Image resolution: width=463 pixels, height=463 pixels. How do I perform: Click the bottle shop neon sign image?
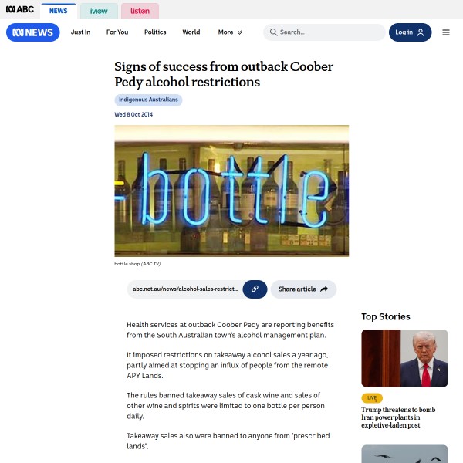[x=231, y=191]
